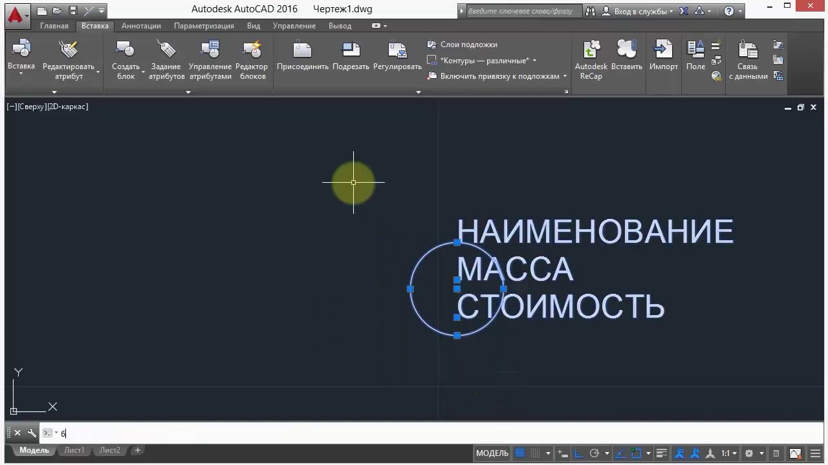Toggle grid display in status bar

520,453
